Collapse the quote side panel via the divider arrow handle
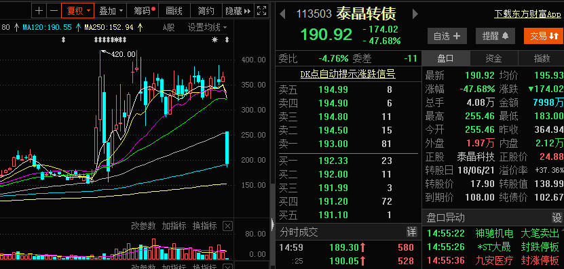 pos(273,225)
